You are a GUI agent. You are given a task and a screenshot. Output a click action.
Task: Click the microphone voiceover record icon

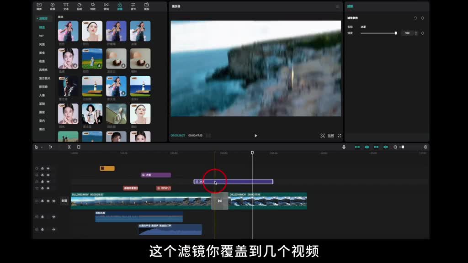[x=344, y=147]
